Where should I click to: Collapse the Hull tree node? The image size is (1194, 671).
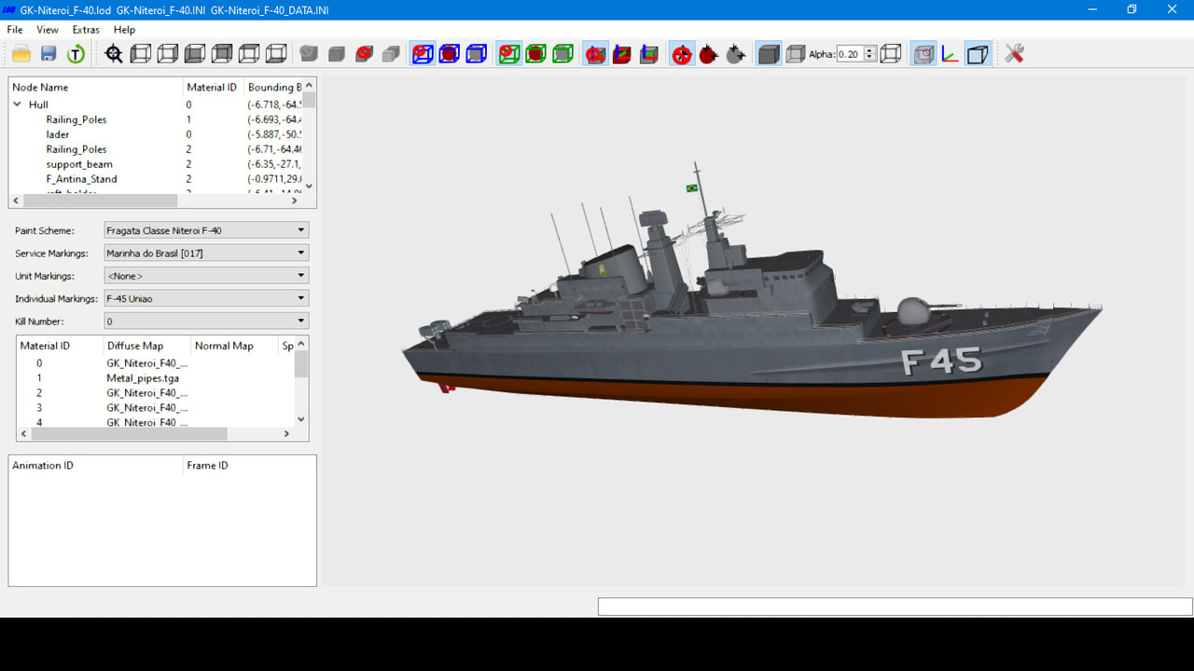click(x=17, y=104)
